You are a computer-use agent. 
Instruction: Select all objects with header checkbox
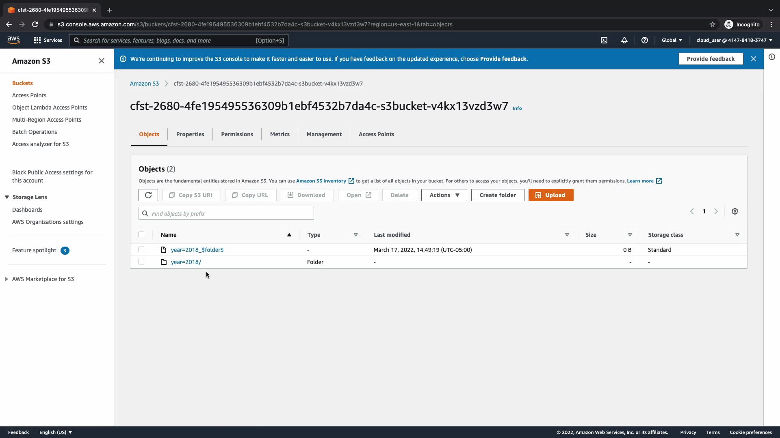coord(141,234)
